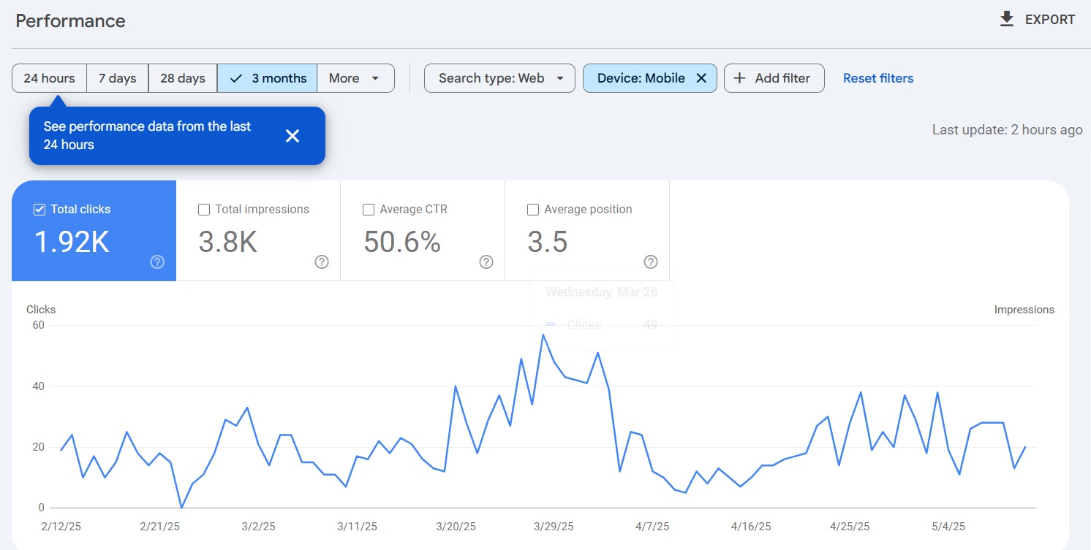Close the 24 hours tooltip popup
1091x550 pixels.
292,136
